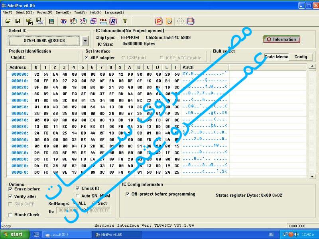Click the show desktop icon in taskbar
This screenshot has width=319, height=239.
pos(37,235)
